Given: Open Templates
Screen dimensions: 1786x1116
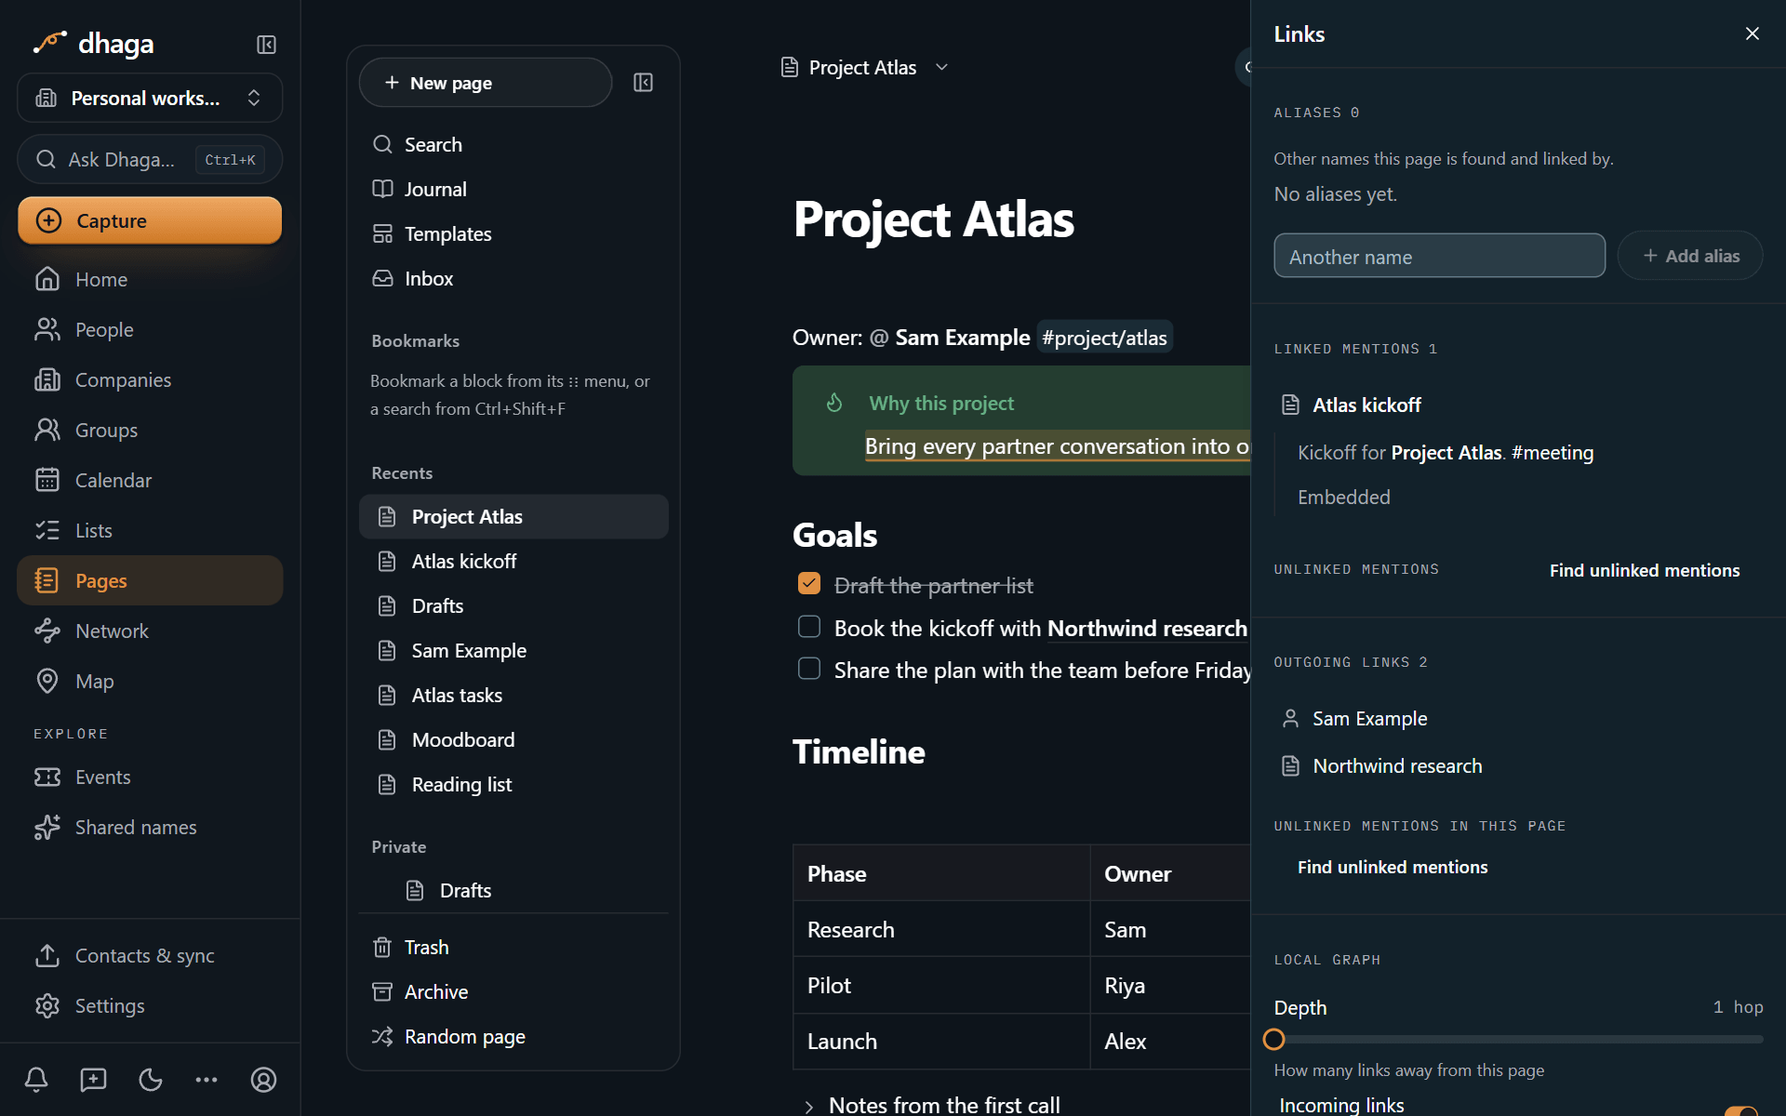Looking at the screenshot, I should 513,233.
